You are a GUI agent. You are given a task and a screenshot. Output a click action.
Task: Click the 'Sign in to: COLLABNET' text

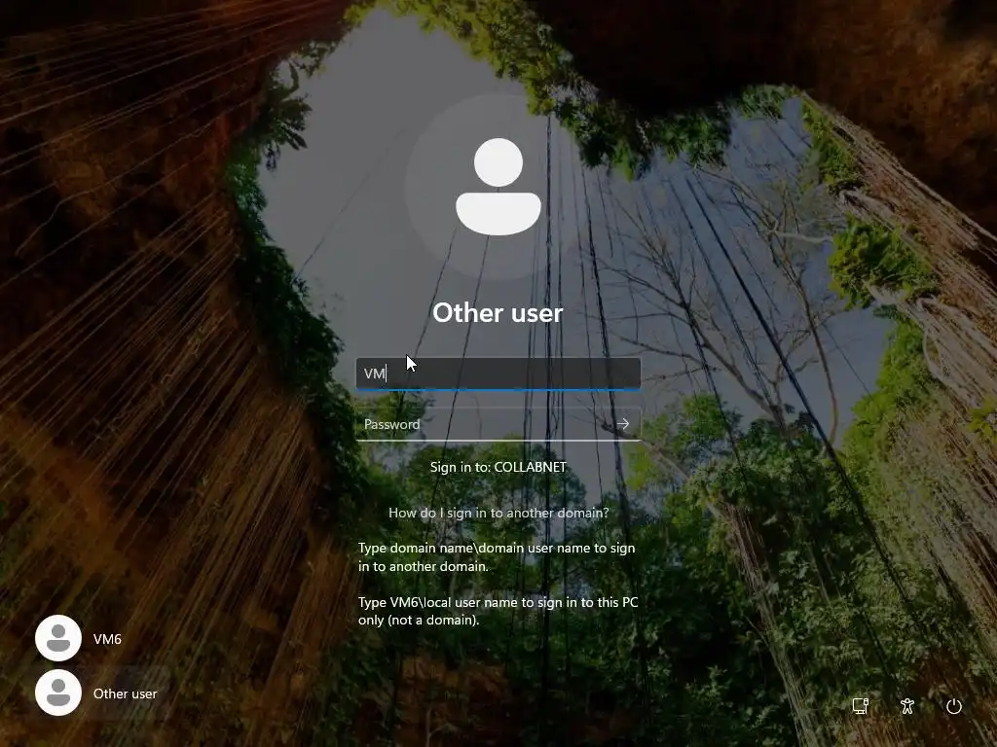click(x=498, y=467)
